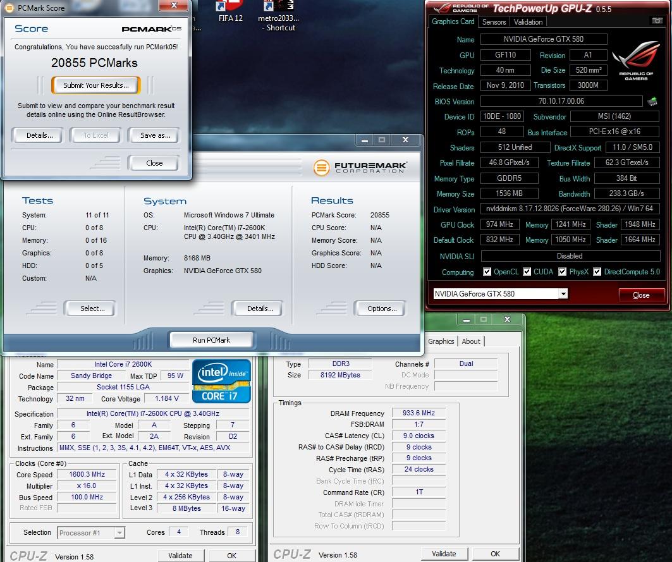This screenshot has height=562, width=672.
Task: Click the Core Voltage value 1.184 V
Action: [x=167, y=398]
